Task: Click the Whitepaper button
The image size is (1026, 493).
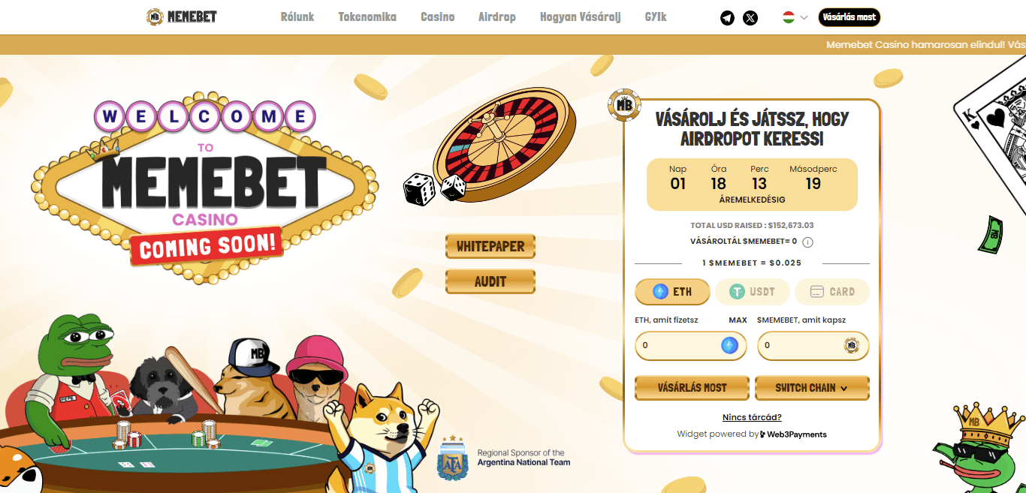Action: point(490,246)
